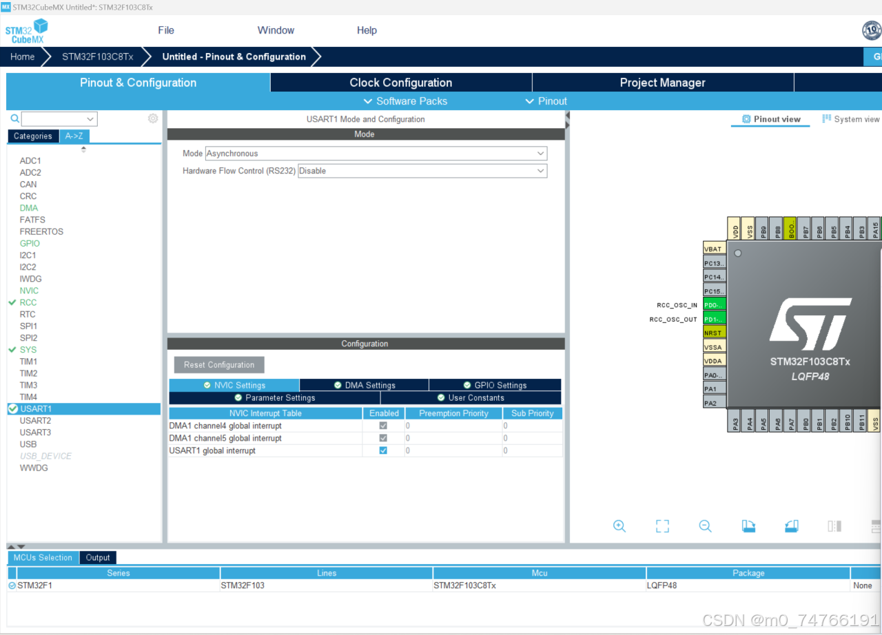The height and width of the screenshot is (635, 882).
Task: Switch to Categories tab
Action: (x=33, y=136)
